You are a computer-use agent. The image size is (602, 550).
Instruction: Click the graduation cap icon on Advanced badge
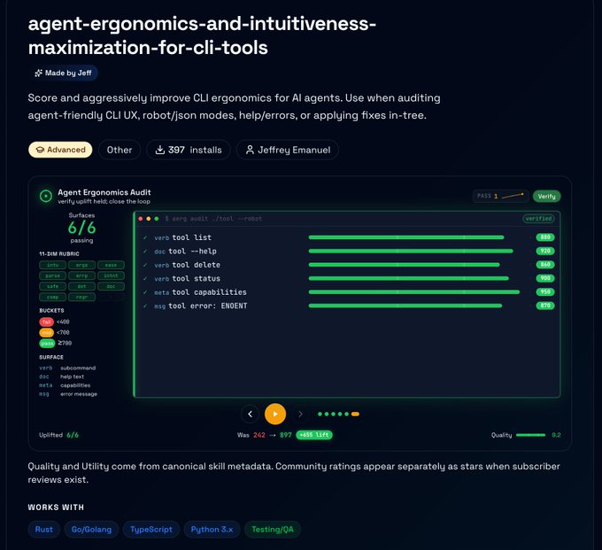point(40,150)
